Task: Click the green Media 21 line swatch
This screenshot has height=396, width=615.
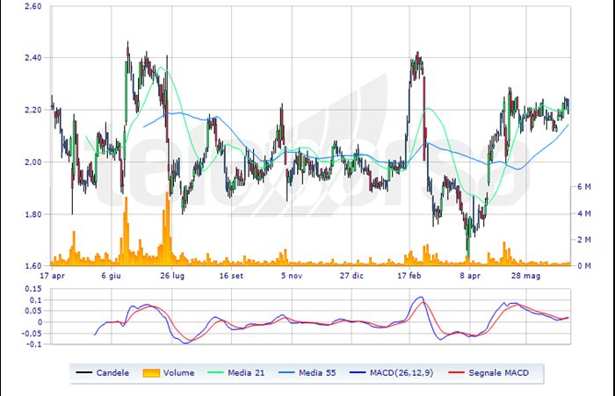Action: pyautogui.click(x=215, y=372)
